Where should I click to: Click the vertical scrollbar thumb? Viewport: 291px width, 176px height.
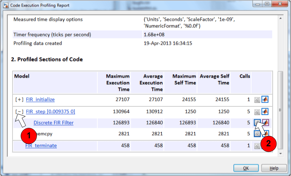[x=281, y=110]
